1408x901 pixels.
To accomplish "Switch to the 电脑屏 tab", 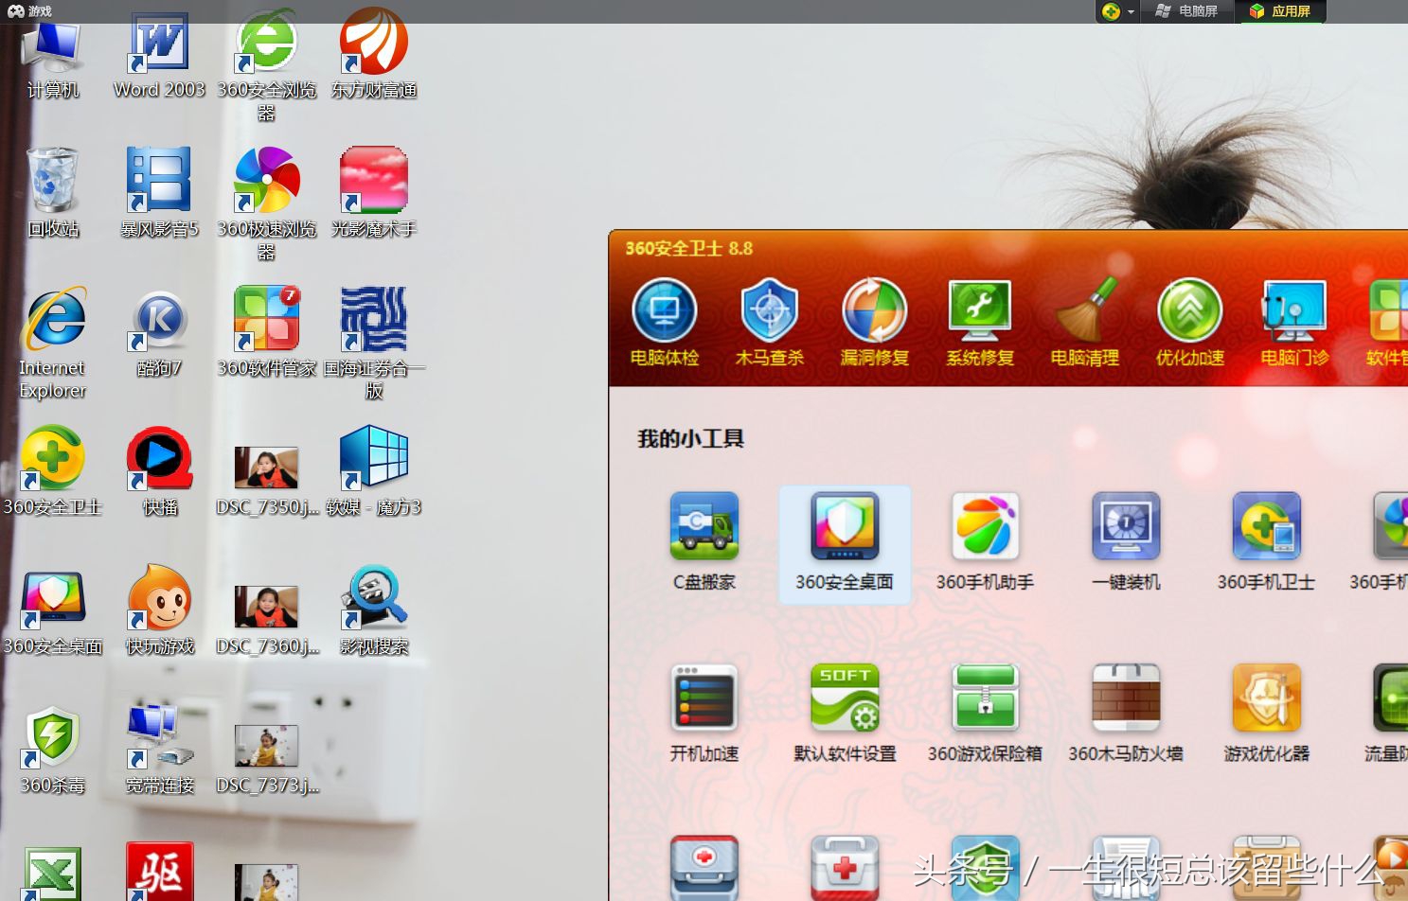I will [x=1187, y=11].
